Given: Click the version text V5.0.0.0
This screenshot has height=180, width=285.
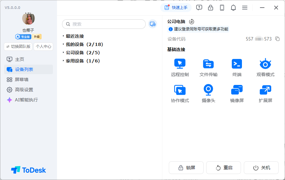Looking at the screenshot, I should 12,8.
